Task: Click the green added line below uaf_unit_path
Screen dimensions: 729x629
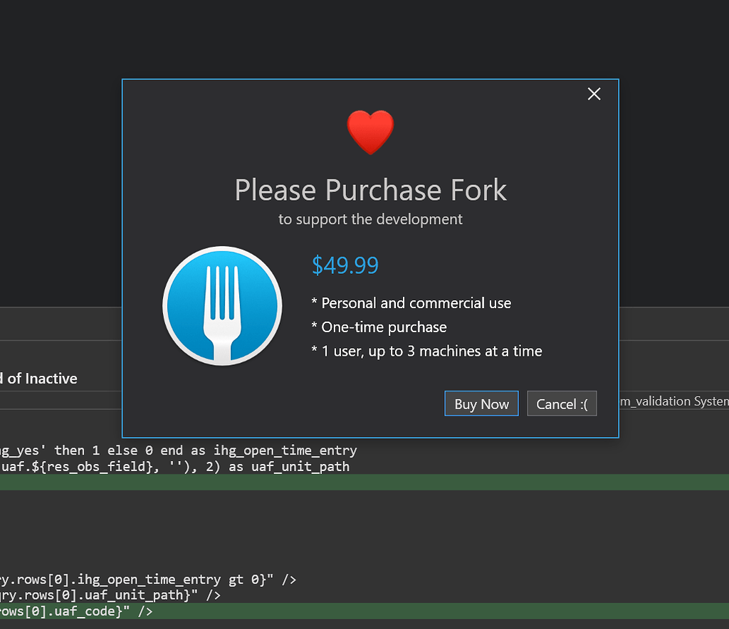Action: coord(356,482)
